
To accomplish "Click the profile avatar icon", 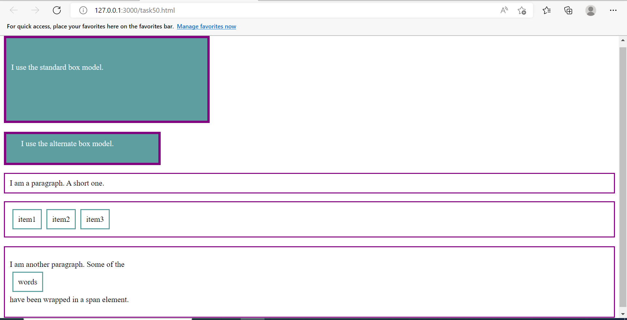I will [x=590, y=10].
